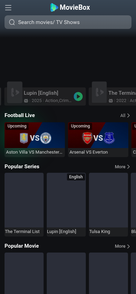Expand Football Live via All chevron
This screenshot has height=294, width=136.
click(x=125, y=116)
